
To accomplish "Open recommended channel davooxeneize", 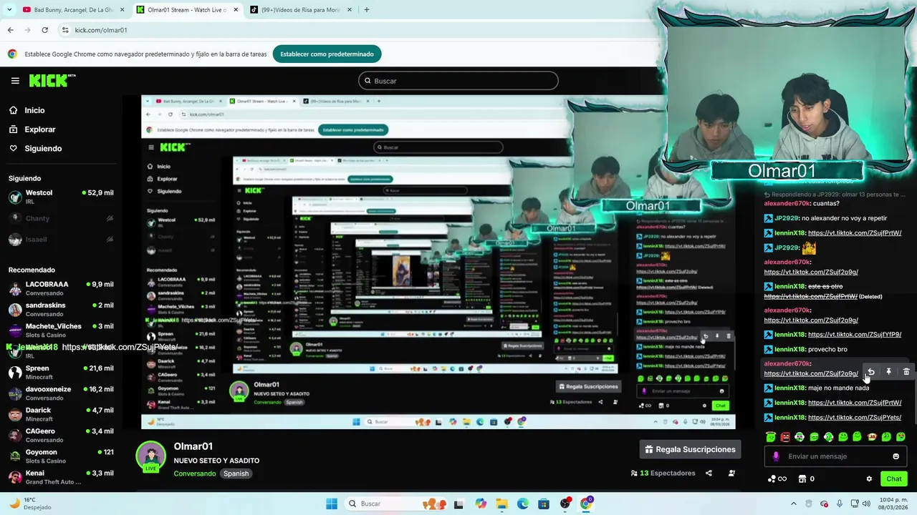I will [x=61, y=393].
